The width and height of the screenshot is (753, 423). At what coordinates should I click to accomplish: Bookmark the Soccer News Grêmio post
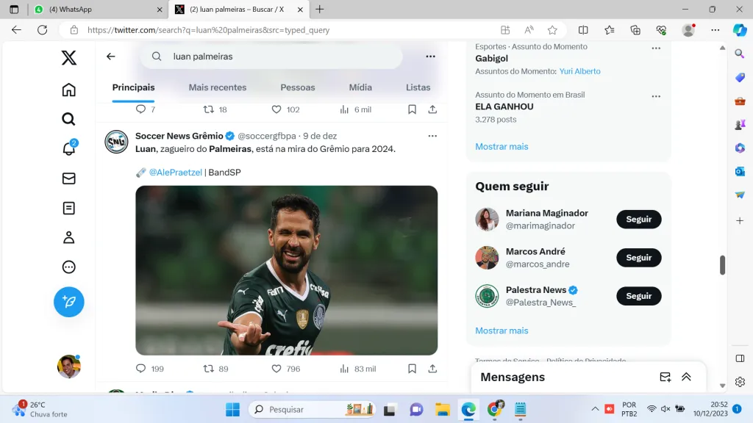pyautogui.click(x=412, y=369)
